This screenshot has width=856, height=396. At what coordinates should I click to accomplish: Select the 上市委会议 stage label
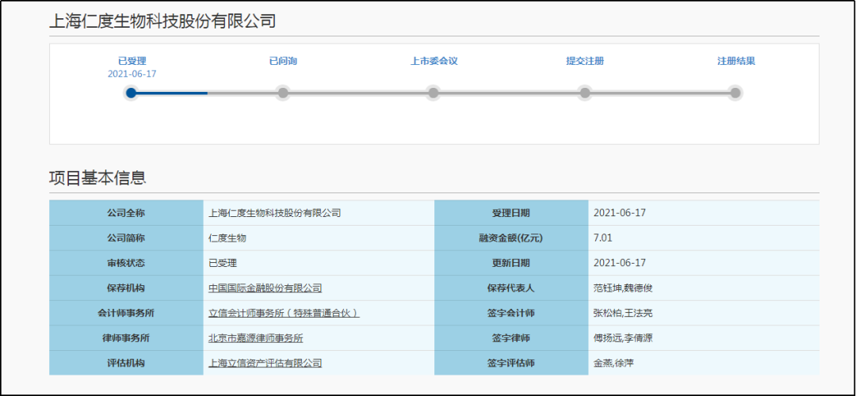[x=434, y=61]
